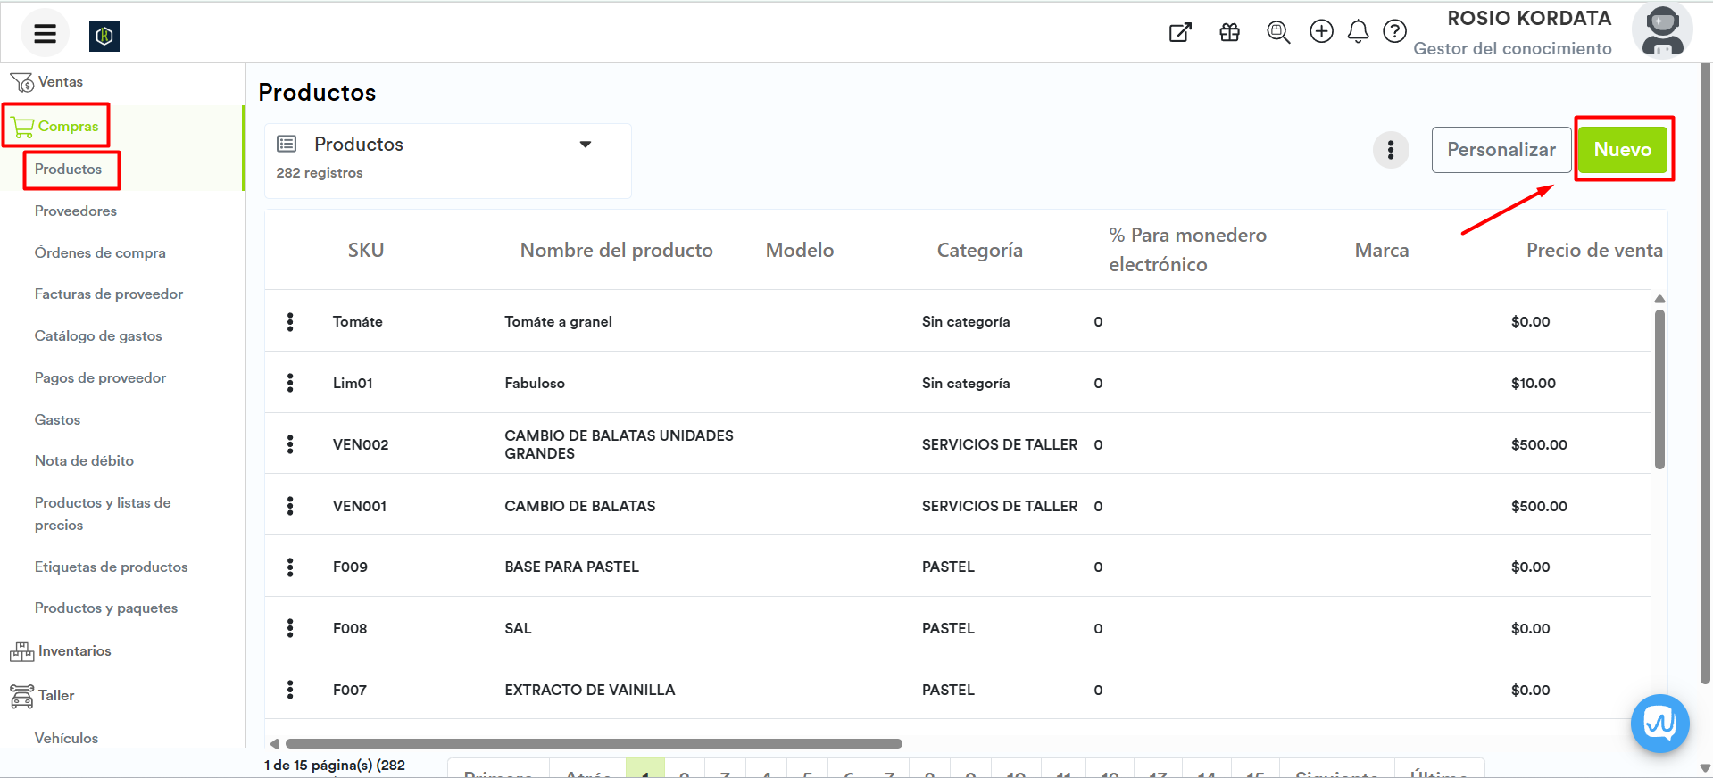Open the row options for VEN001
The image size is (1713, 778).
[x=290, y=506]
